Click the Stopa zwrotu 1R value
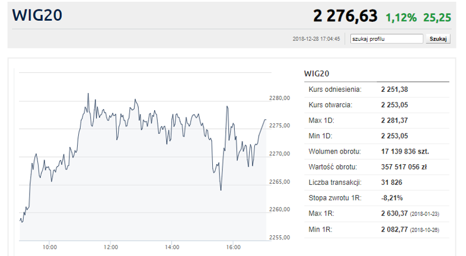Screen dimensions: 466x256 pyautogui.click(x=392, y=198)
